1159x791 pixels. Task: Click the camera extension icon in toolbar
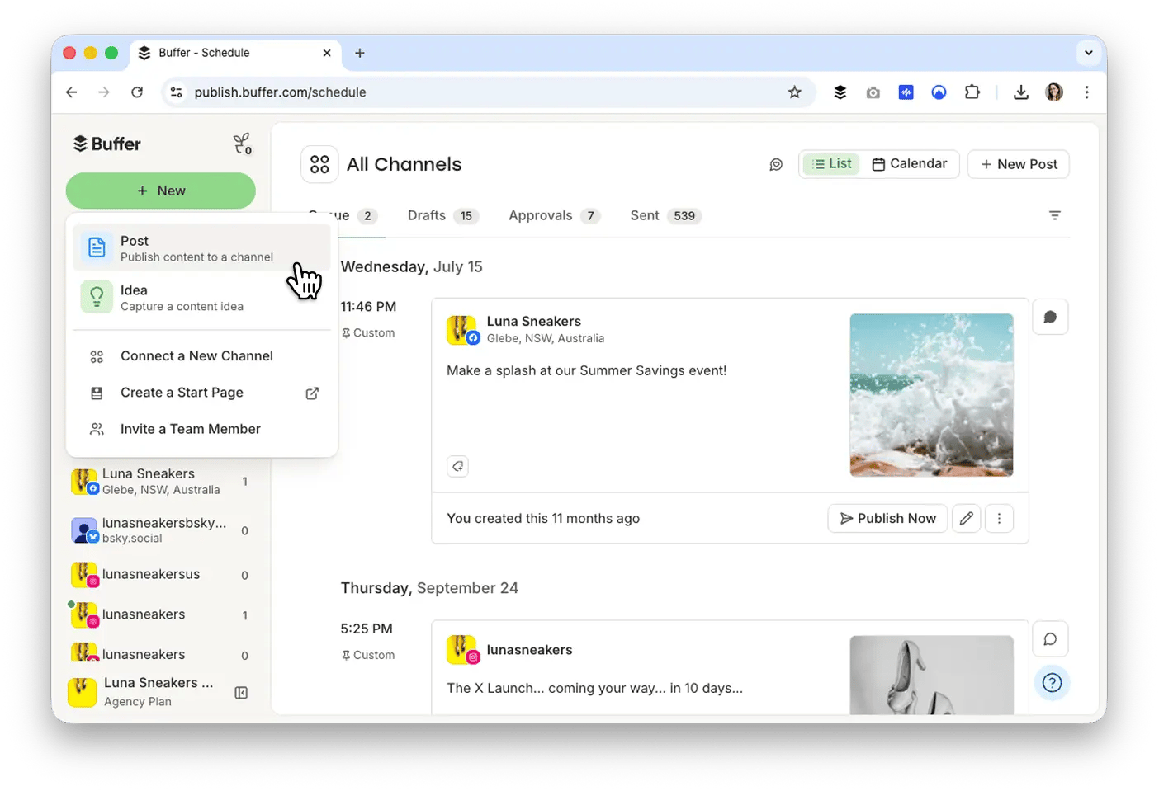(x=873, y=92)
